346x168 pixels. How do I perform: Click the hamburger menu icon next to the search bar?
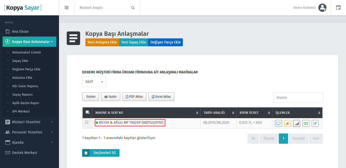(x=66, y=7)
